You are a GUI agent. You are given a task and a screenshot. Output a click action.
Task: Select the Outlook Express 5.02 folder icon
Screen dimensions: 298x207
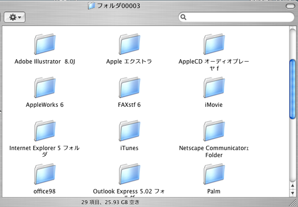129,174
